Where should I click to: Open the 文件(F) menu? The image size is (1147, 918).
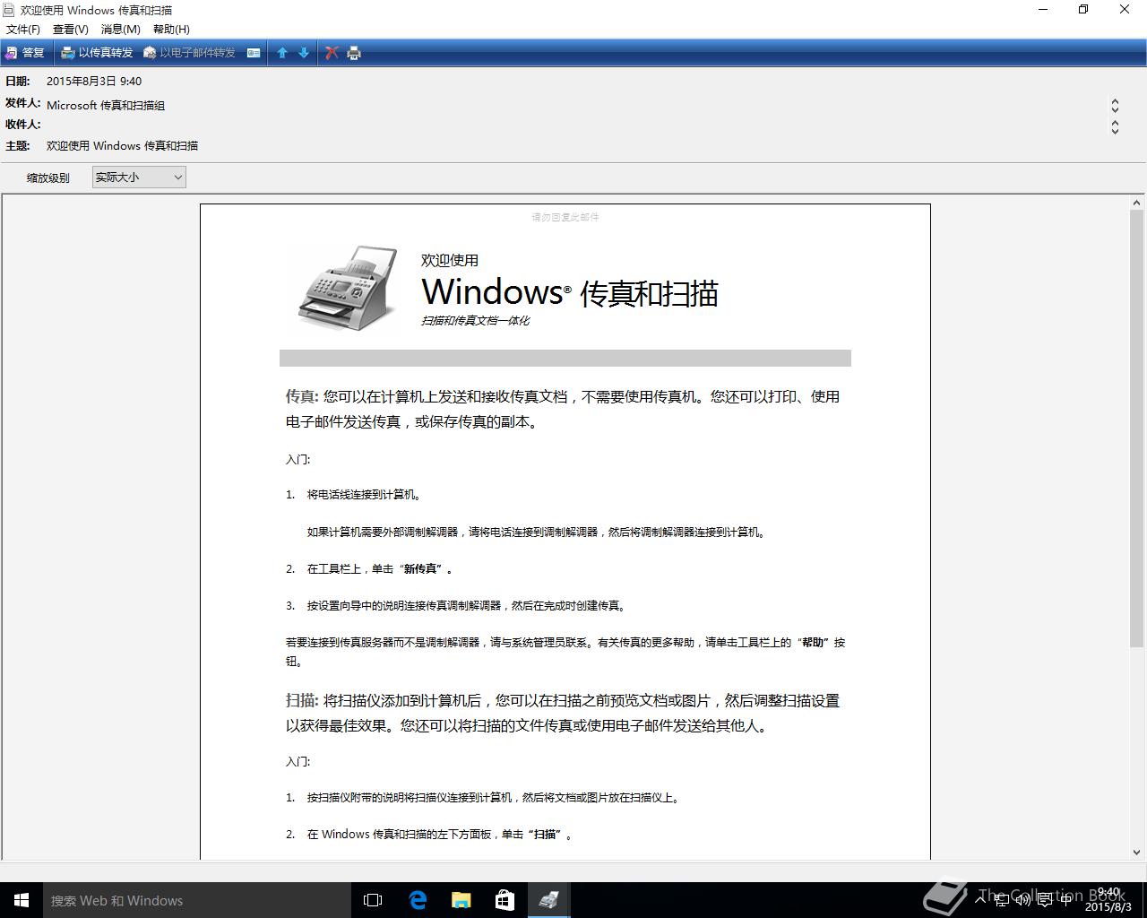23,29
